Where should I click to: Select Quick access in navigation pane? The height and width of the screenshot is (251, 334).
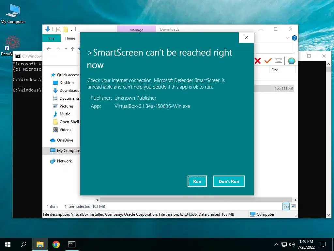coord(65,75)
